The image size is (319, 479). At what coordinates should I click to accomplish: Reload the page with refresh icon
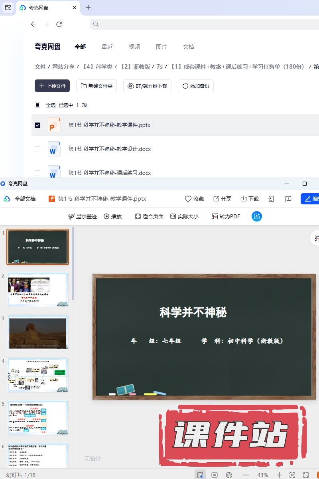[x=59, y=24]
